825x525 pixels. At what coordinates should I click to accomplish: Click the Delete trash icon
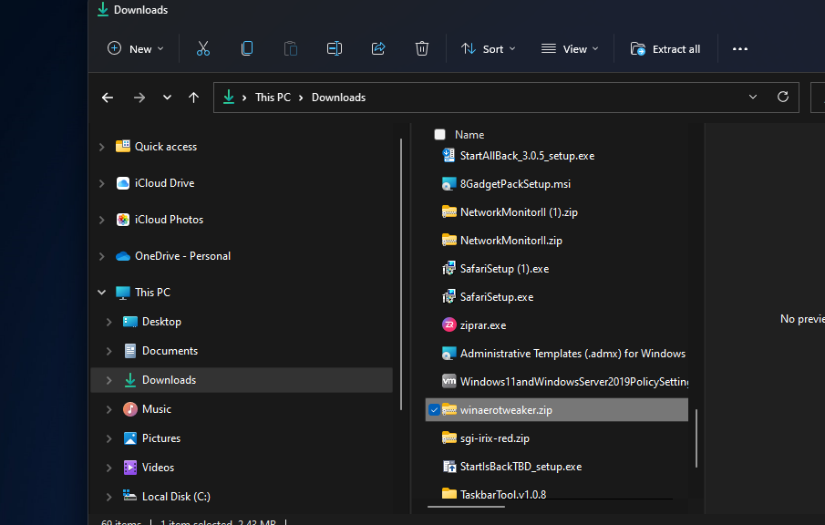click(422, 49)
